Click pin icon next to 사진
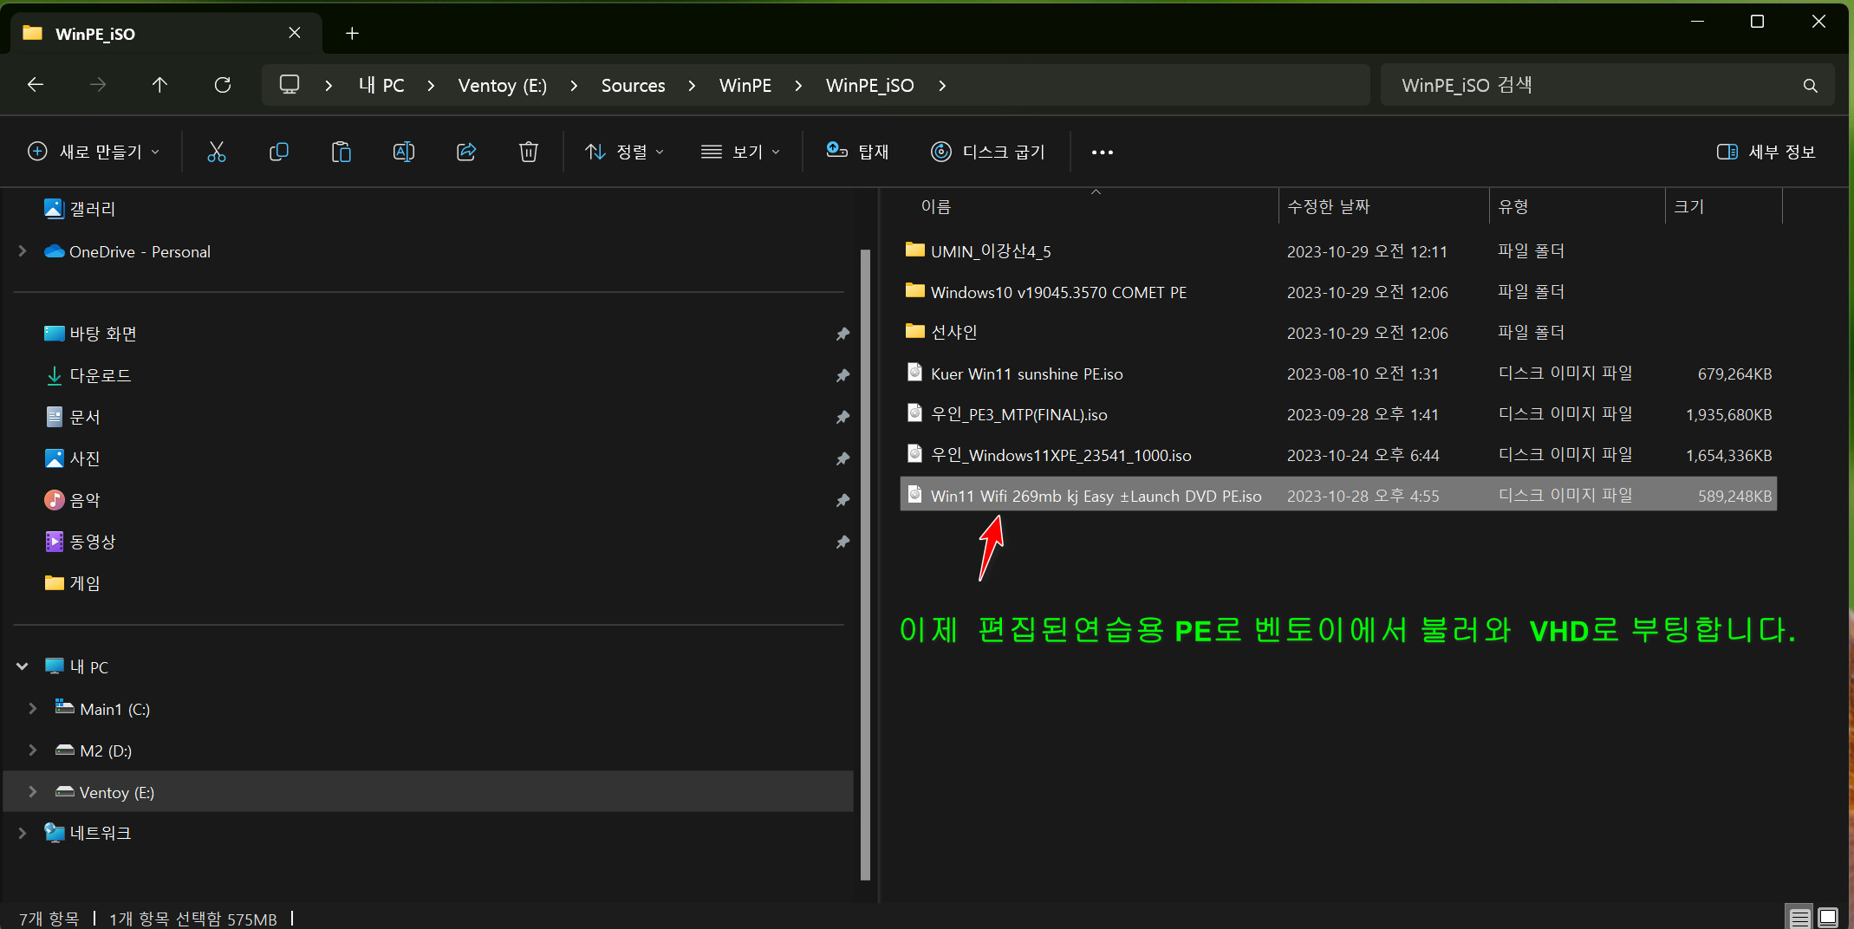Screen dimensions: 1854x929 tap(842, 458)
